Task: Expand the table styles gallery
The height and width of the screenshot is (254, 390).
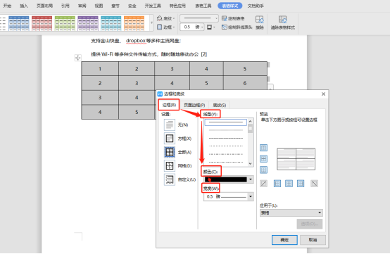Action: (x=151, y=23)
